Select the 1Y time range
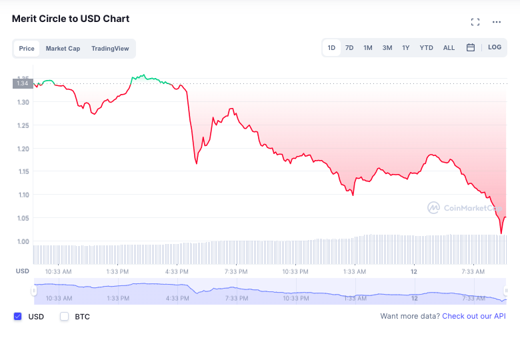This screenshot has width=520, height=344. tap(406, 48)
